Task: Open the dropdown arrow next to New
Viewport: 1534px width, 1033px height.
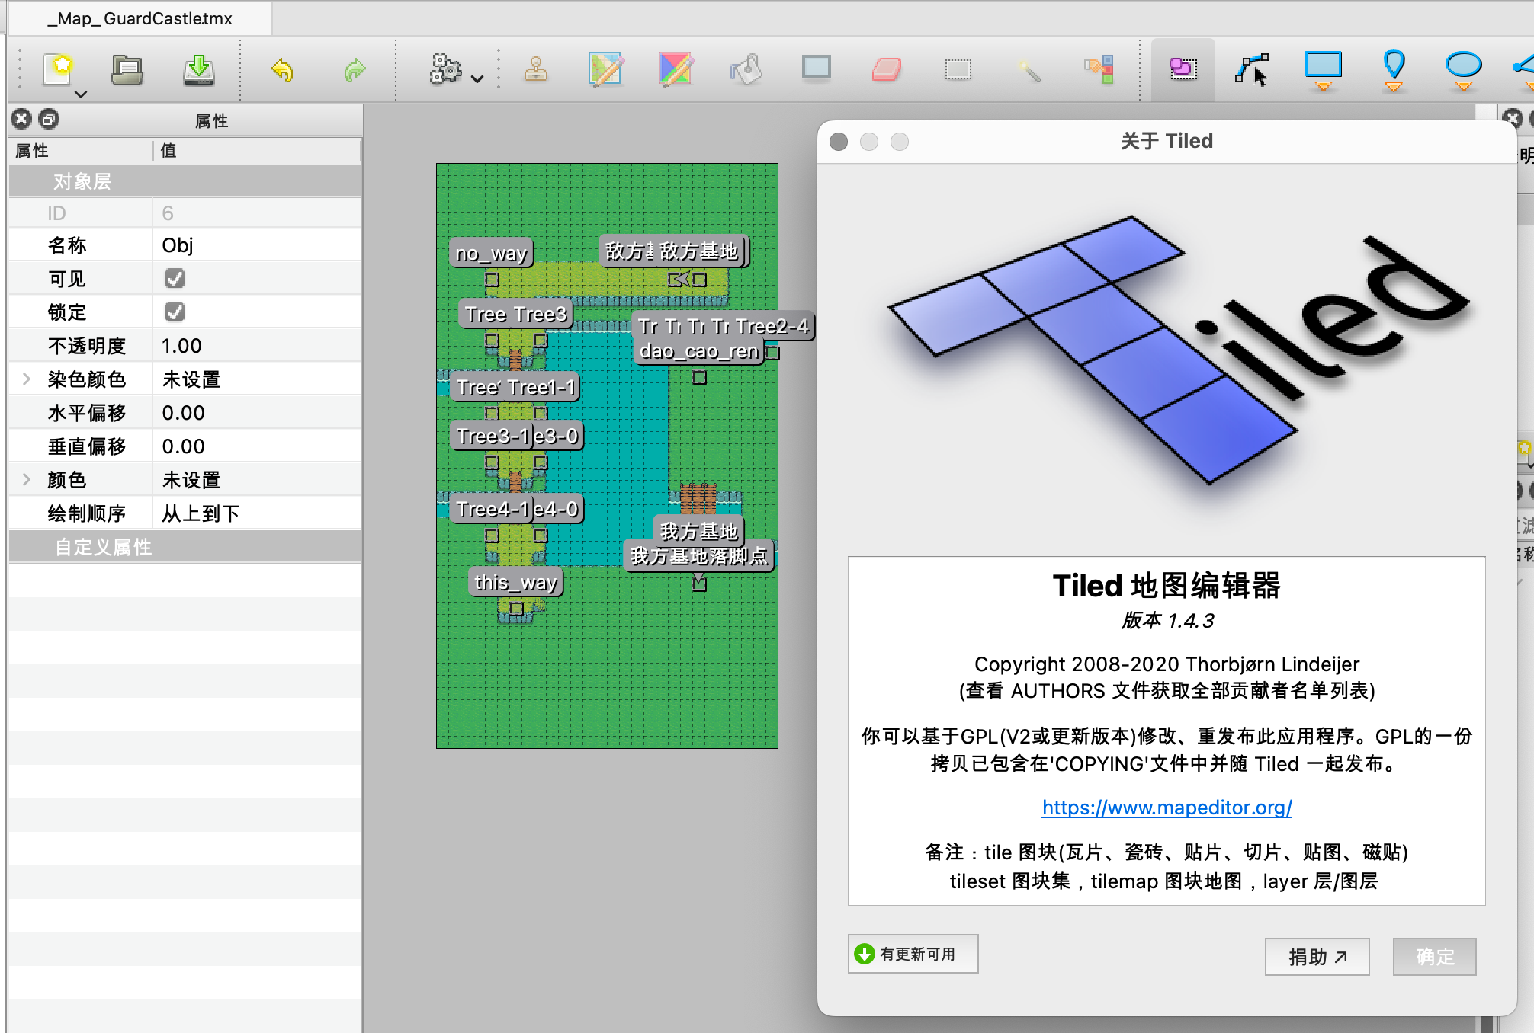Action: pos(81,94)
